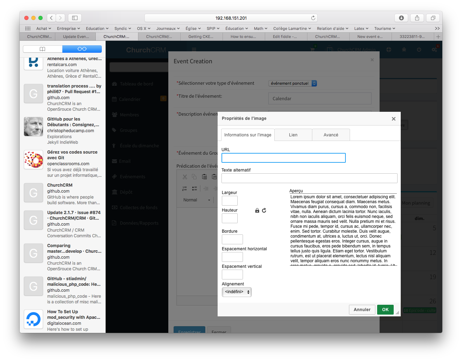Click the Cut scissors icon in editor
This screenshot has width=462, height=361.
[185, 177]
